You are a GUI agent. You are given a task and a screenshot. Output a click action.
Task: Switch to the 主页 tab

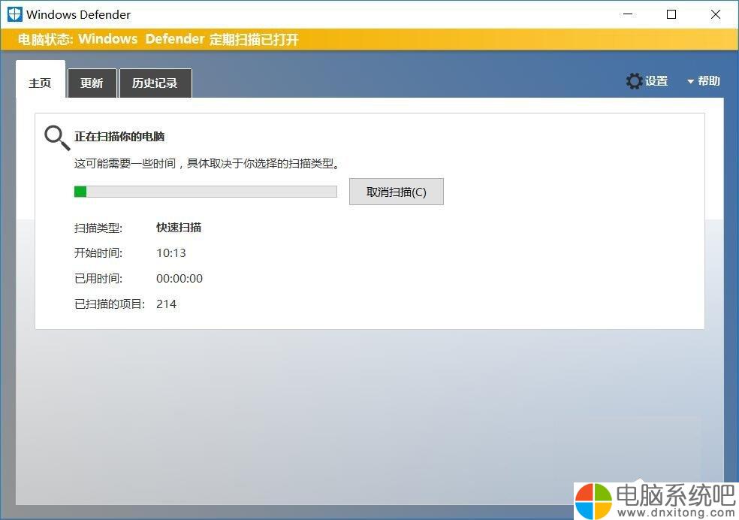41,79
